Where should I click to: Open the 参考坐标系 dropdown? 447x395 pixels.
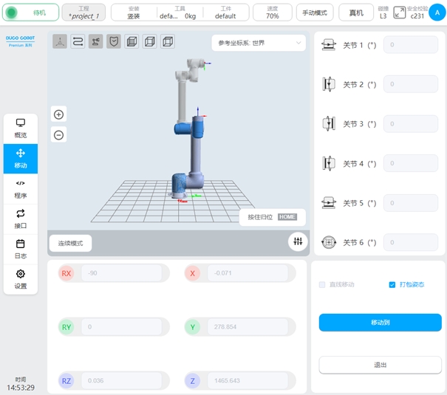(259, 44)
